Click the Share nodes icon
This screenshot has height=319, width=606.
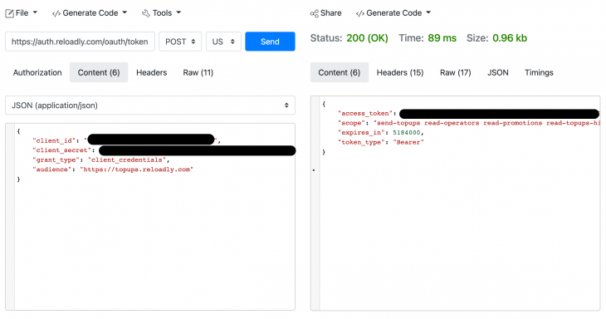[x=315, y=13]
